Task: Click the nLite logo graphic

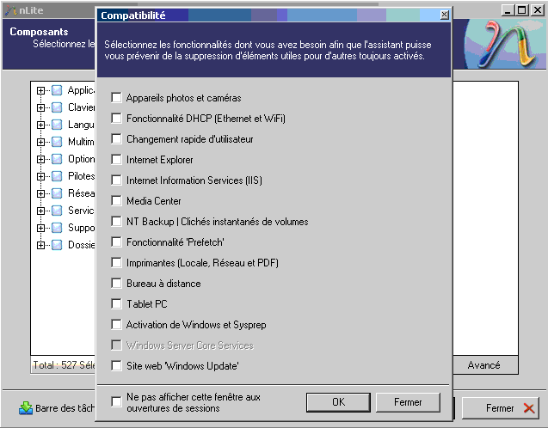Action: click(505, 44)
